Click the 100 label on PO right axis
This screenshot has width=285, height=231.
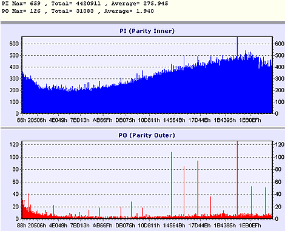click(x=280, y=157)
